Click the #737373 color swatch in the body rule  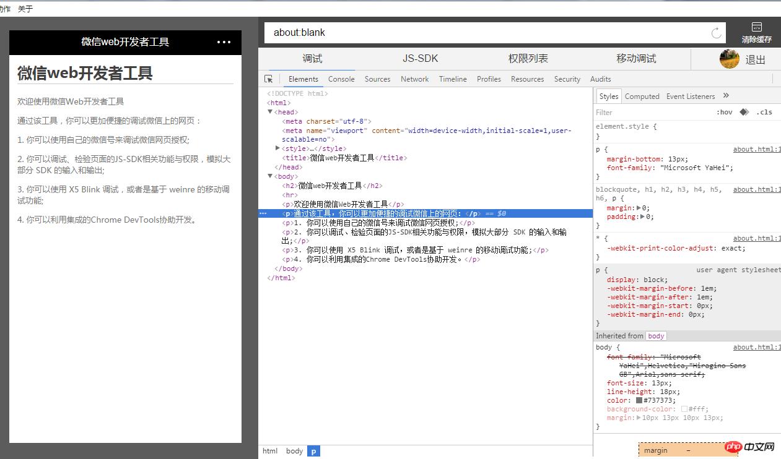pos(639,400)
